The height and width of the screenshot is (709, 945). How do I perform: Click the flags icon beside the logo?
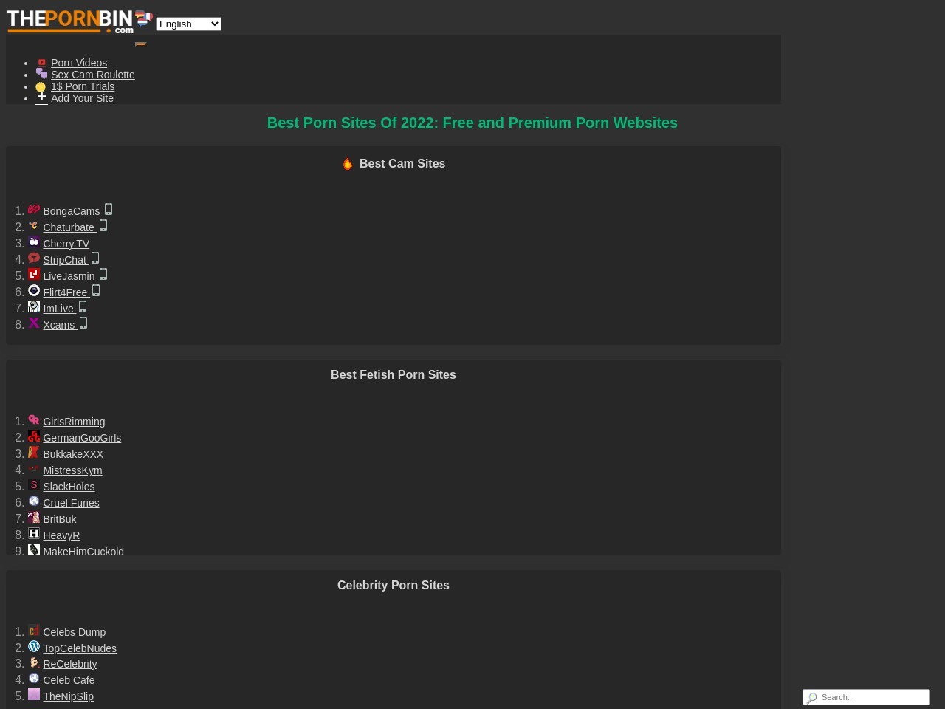click(144, 18)
